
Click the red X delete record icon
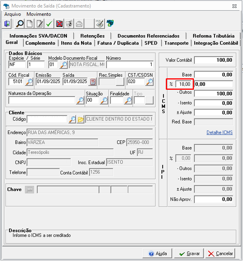point(59,24)
